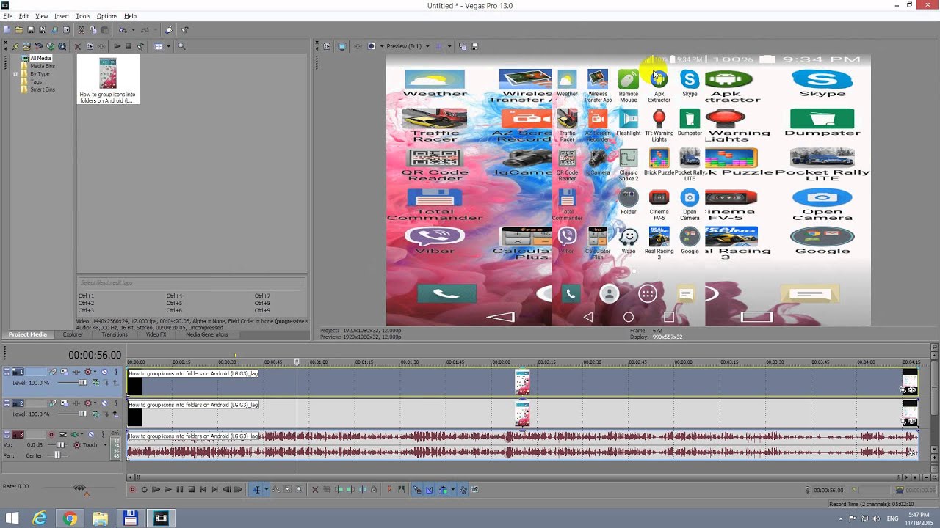The image size is (940, 528).
Task: Mute video track 1
Action: coord(104,372)
